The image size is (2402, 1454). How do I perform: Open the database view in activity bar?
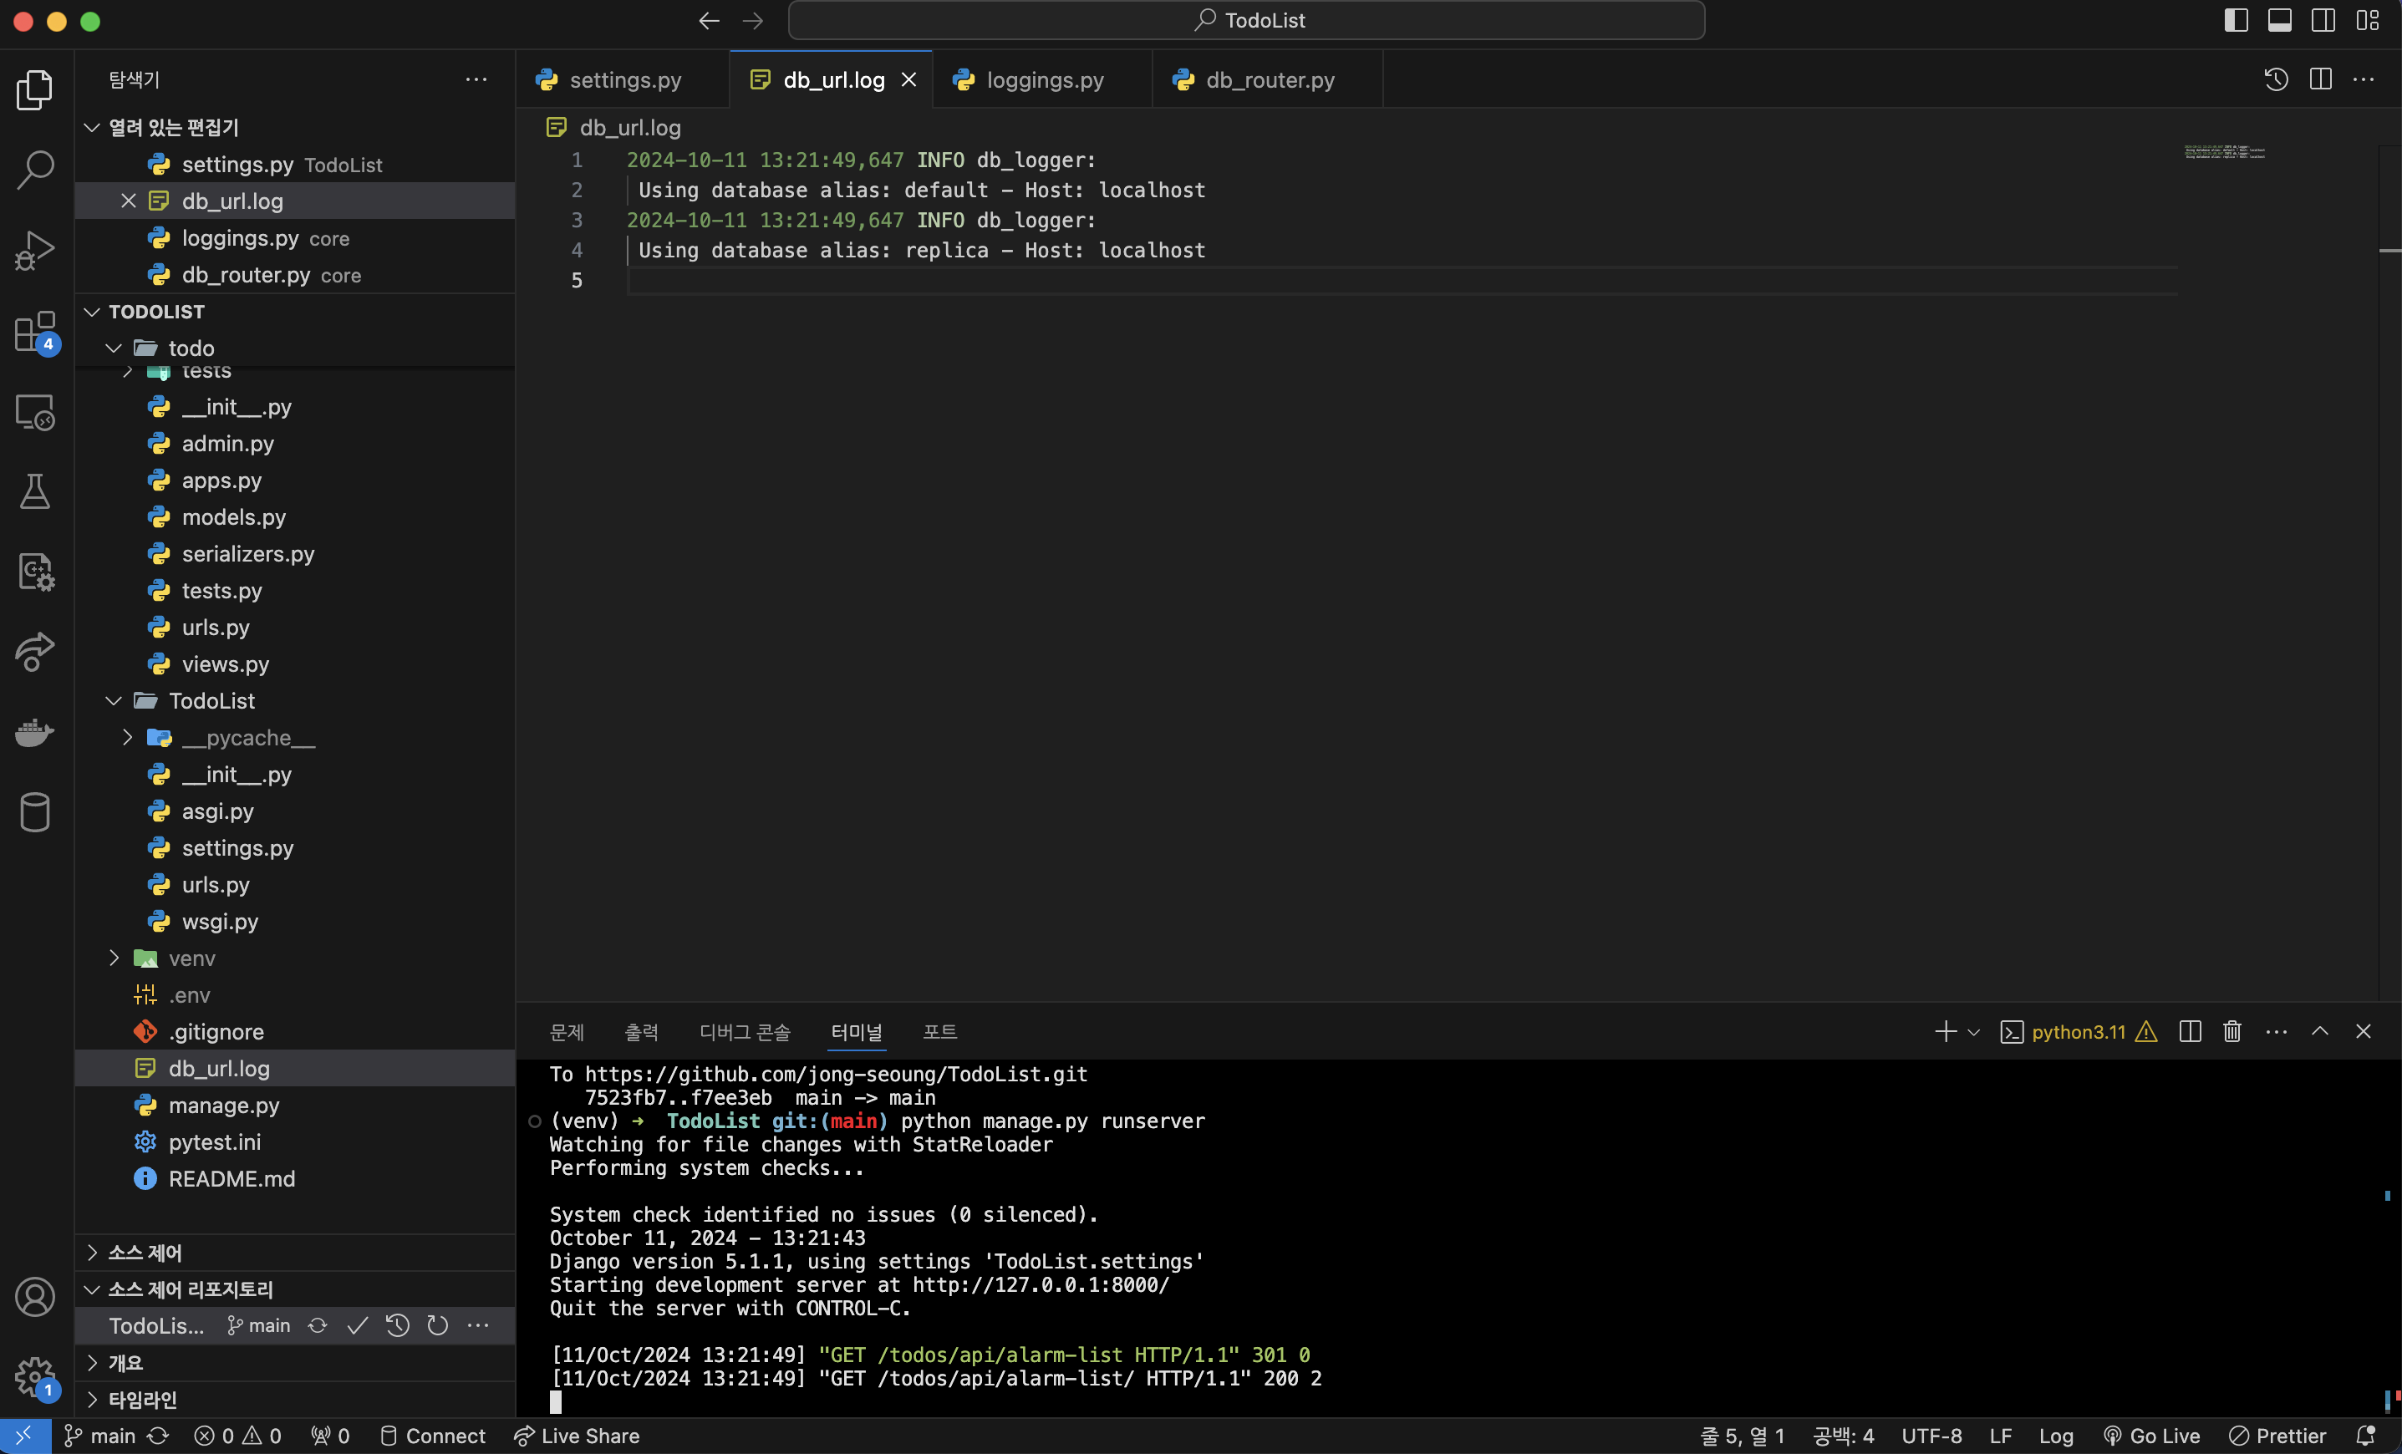tap(35, 811)
